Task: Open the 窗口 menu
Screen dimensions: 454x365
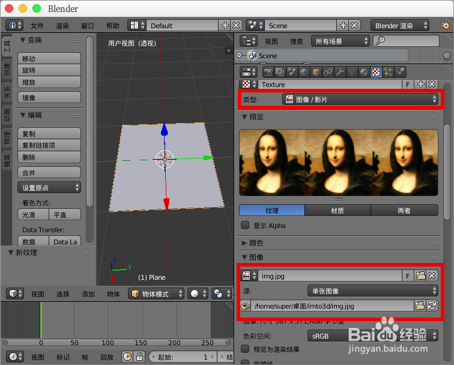Action: (88, 26)
